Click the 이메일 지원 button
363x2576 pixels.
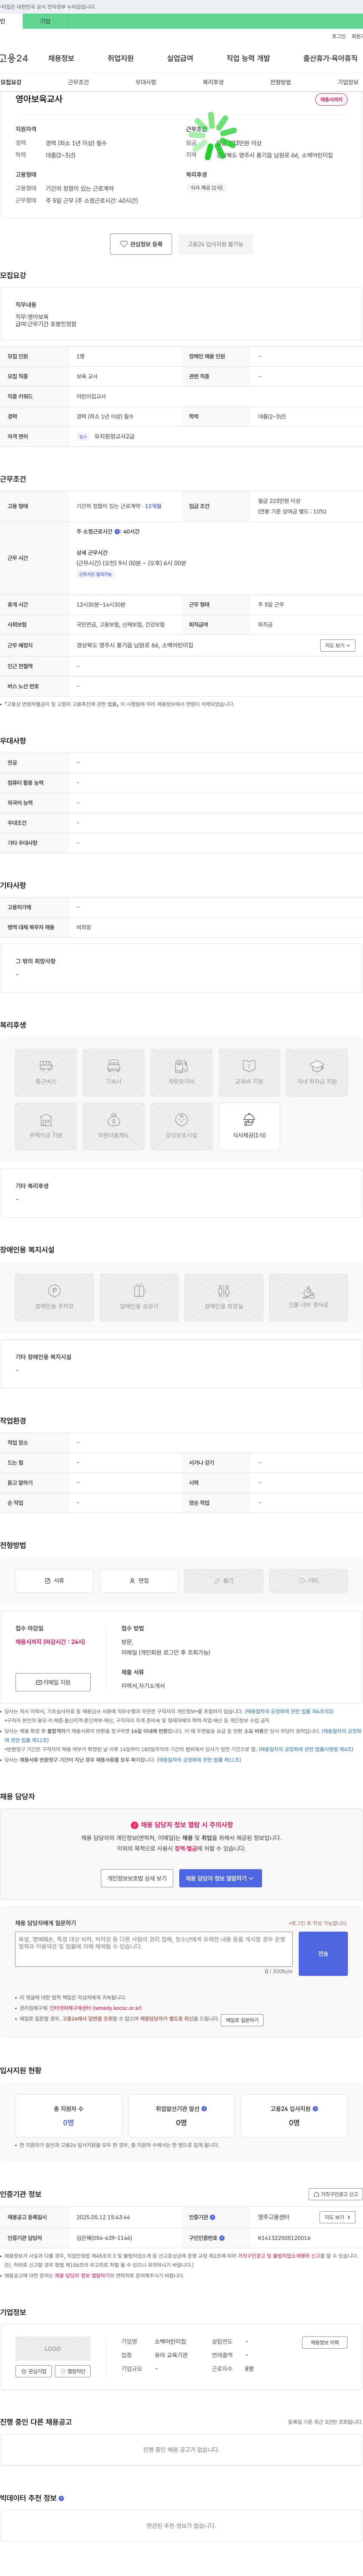click(x=53, y=1682)
